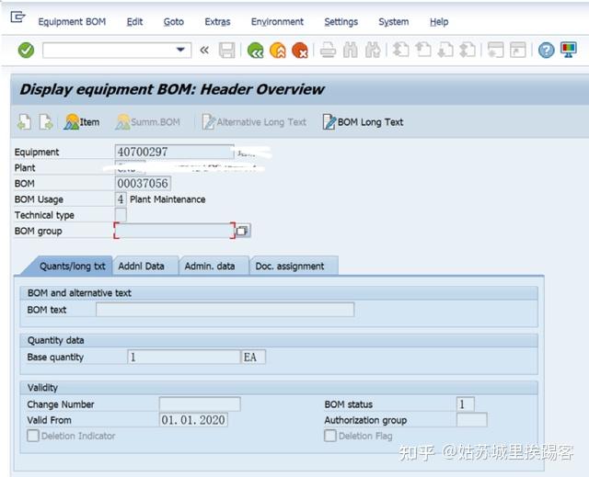Click the EA unit field
Screen dimensions: 589x477
(x=253, y=357)
